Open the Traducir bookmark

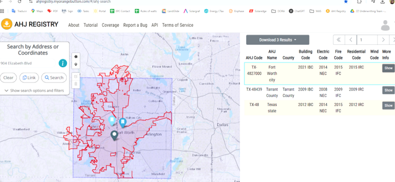click(19, 11)
